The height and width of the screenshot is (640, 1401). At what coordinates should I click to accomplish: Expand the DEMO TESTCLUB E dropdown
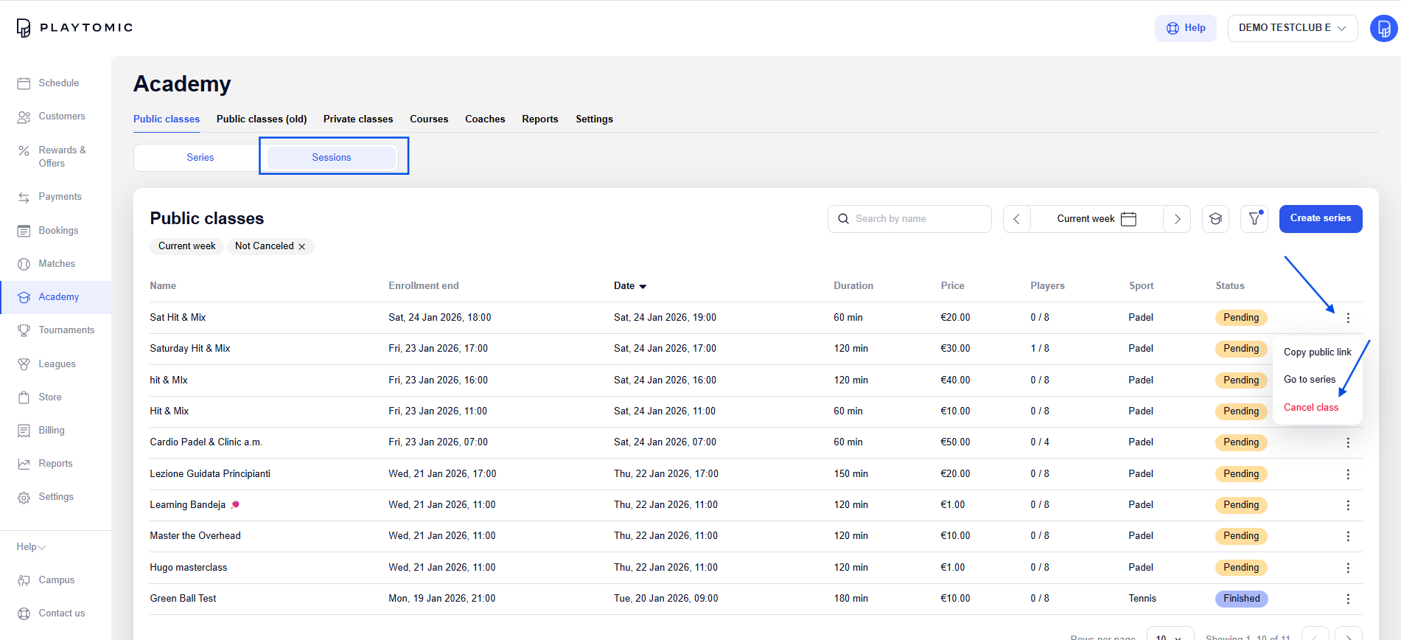pyautogui.click(x=1292, y=28)
